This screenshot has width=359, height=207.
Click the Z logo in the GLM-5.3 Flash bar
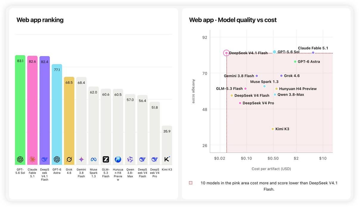point(106,159)
